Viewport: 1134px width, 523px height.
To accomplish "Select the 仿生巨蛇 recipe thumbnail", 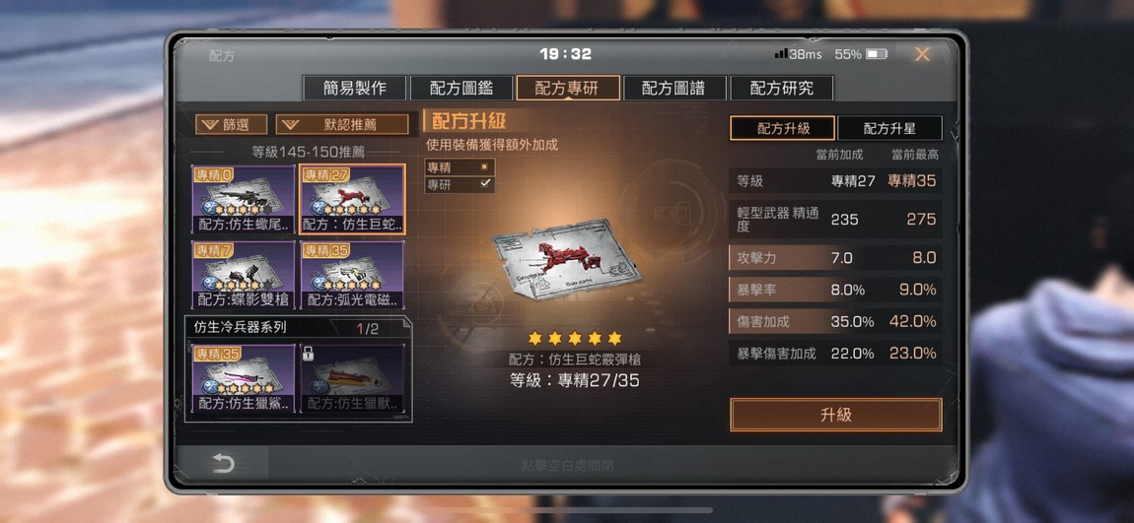I will (352, 199).
